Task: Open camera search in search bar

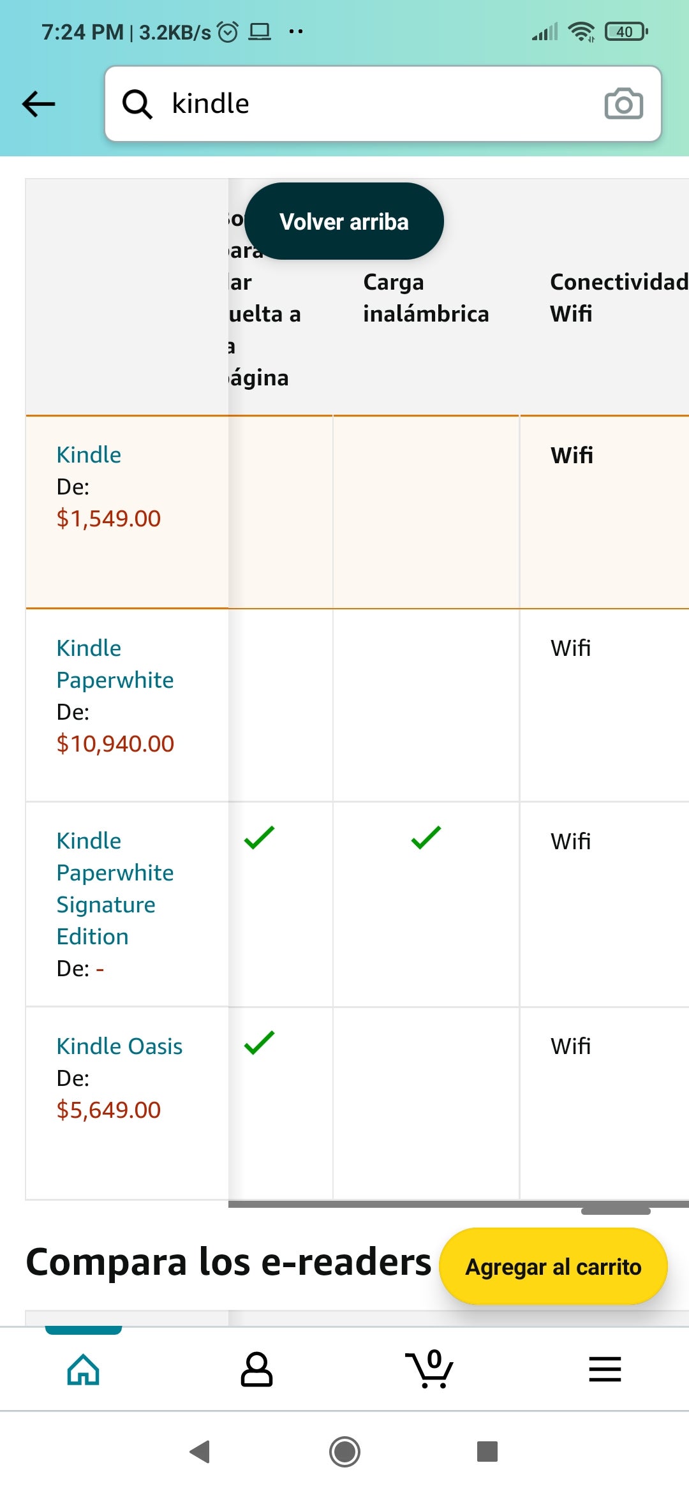Action: (x=623, y=104)
